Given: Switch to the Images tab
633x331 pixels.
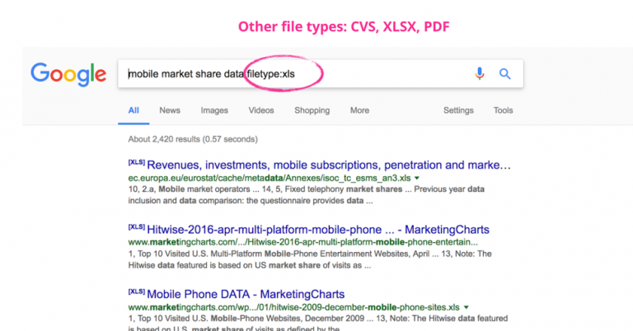Looking at the screenshot, I should click(214, 110).
